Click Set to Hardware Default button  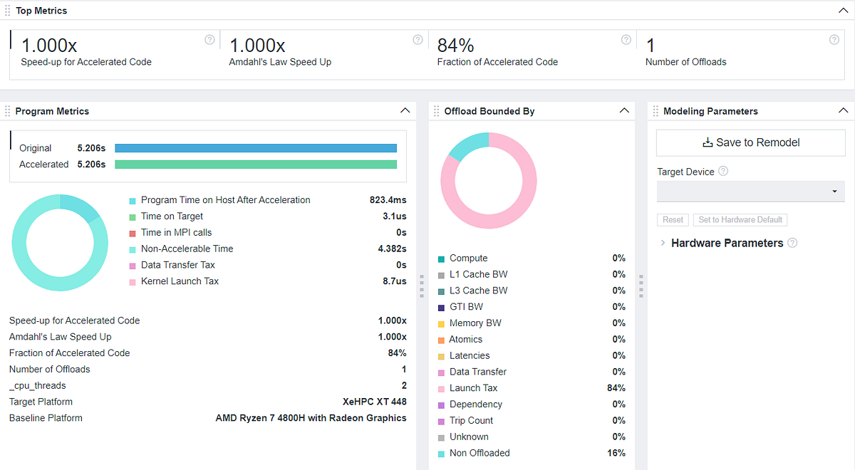pyautogui.click(x=740, y=219)
